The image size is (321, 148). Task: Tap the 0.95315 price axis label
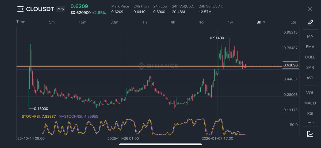click(291, 32)
